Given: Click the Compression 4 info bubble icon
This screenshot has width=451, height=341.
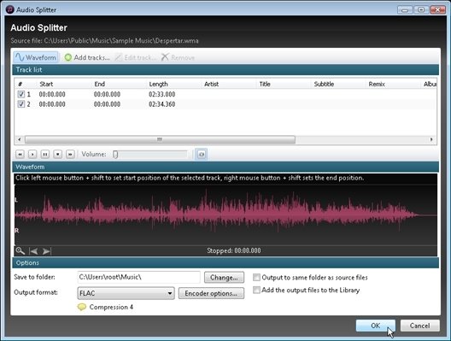Looking at the screenshot, I should click(82, 307).
